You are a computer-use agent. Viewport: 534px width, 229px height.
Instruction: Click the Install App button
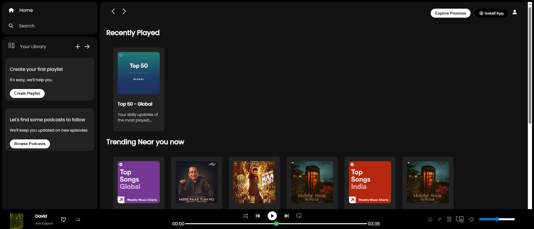click(492, 13)
